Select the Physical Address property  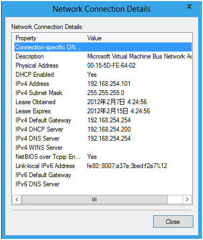[x=37, y=66]
